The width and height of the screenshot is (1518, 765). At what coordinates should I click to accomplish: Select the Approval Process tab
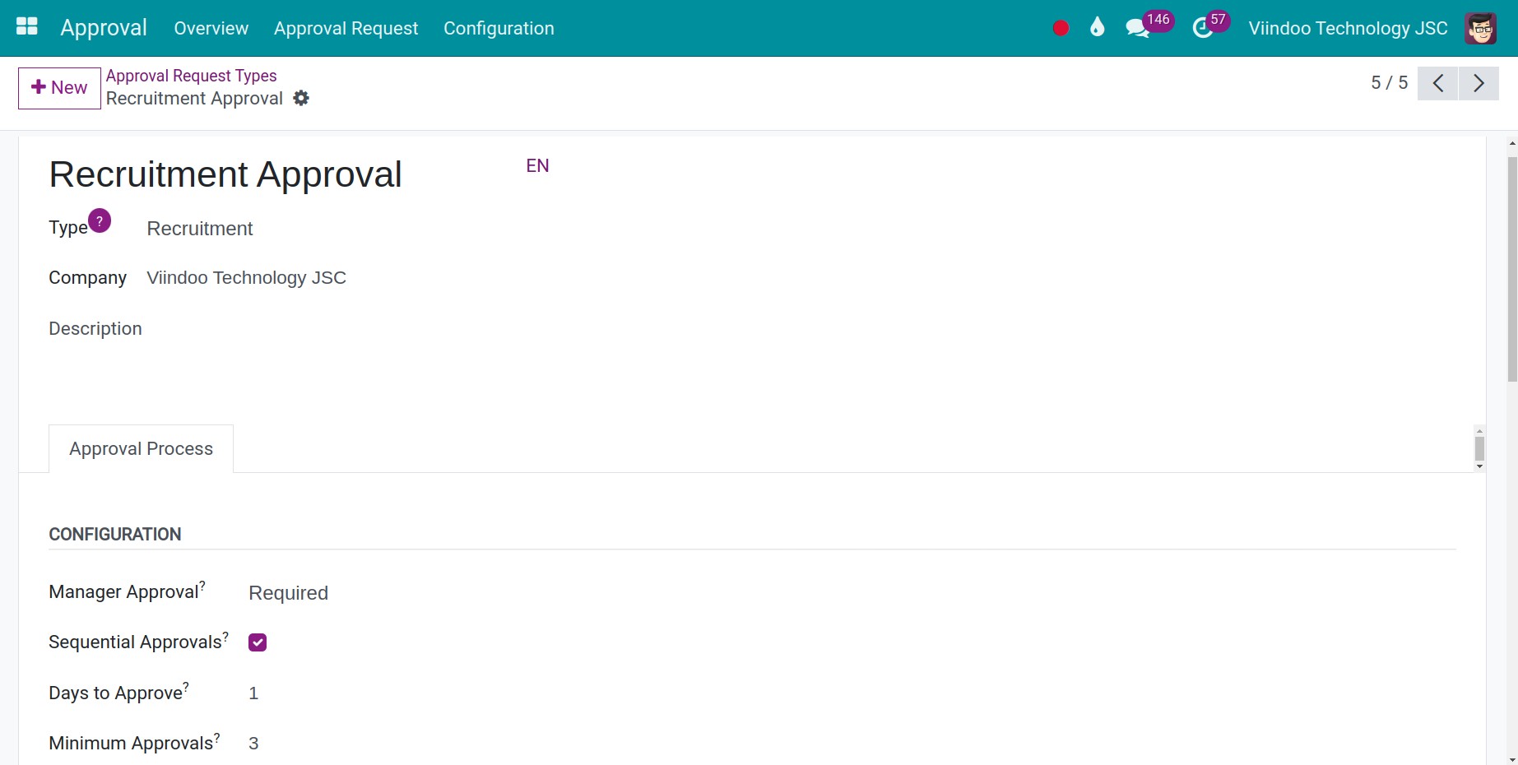click(x=141, y=448)
